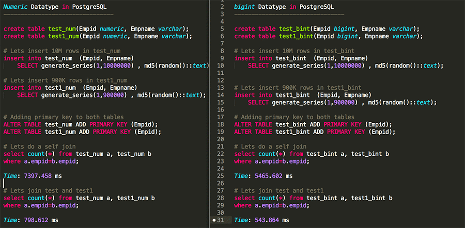Click the 'from test_bint a, test1_bint b' query line

coord(313,198)
